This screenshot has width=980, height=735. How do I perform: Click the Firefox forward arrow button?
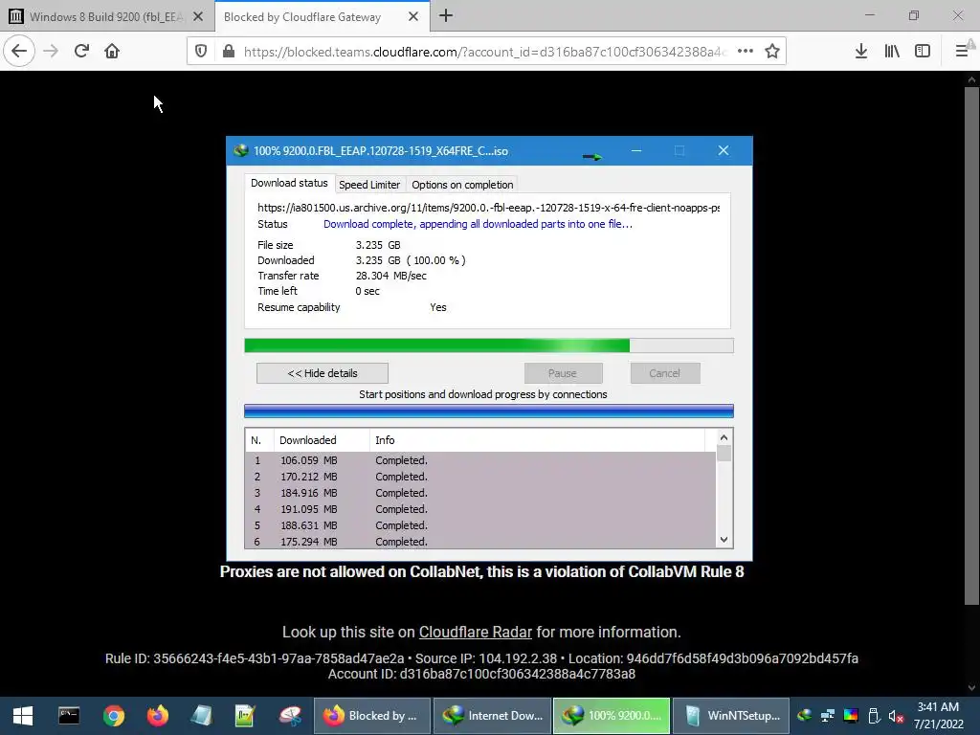[x=51, y=51]
